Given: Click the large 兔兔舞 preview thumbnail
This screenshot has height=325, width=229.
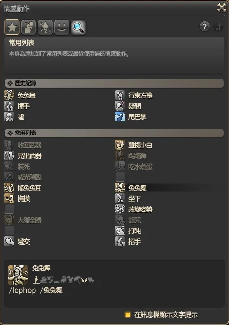Looking at the screenshot, I should click(18, 275).
